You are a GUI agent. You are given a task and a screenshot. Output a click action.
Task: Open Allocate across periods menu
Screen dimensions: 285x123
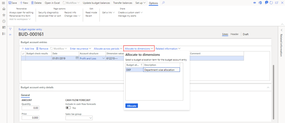pyautogui.click(x=108, y=49)
